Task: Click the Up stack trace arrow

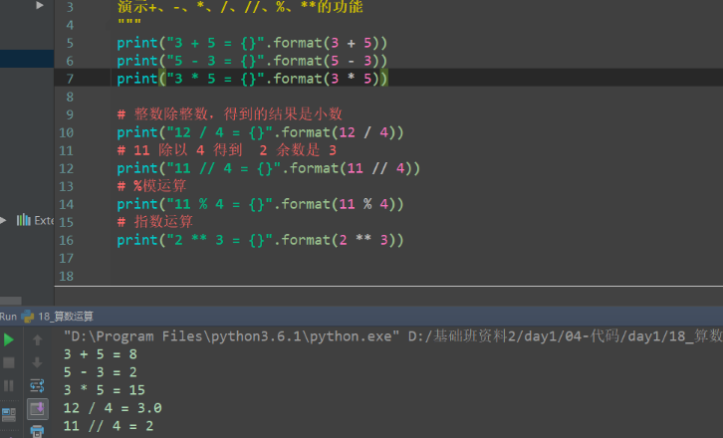Action: [x=38, y=339]
